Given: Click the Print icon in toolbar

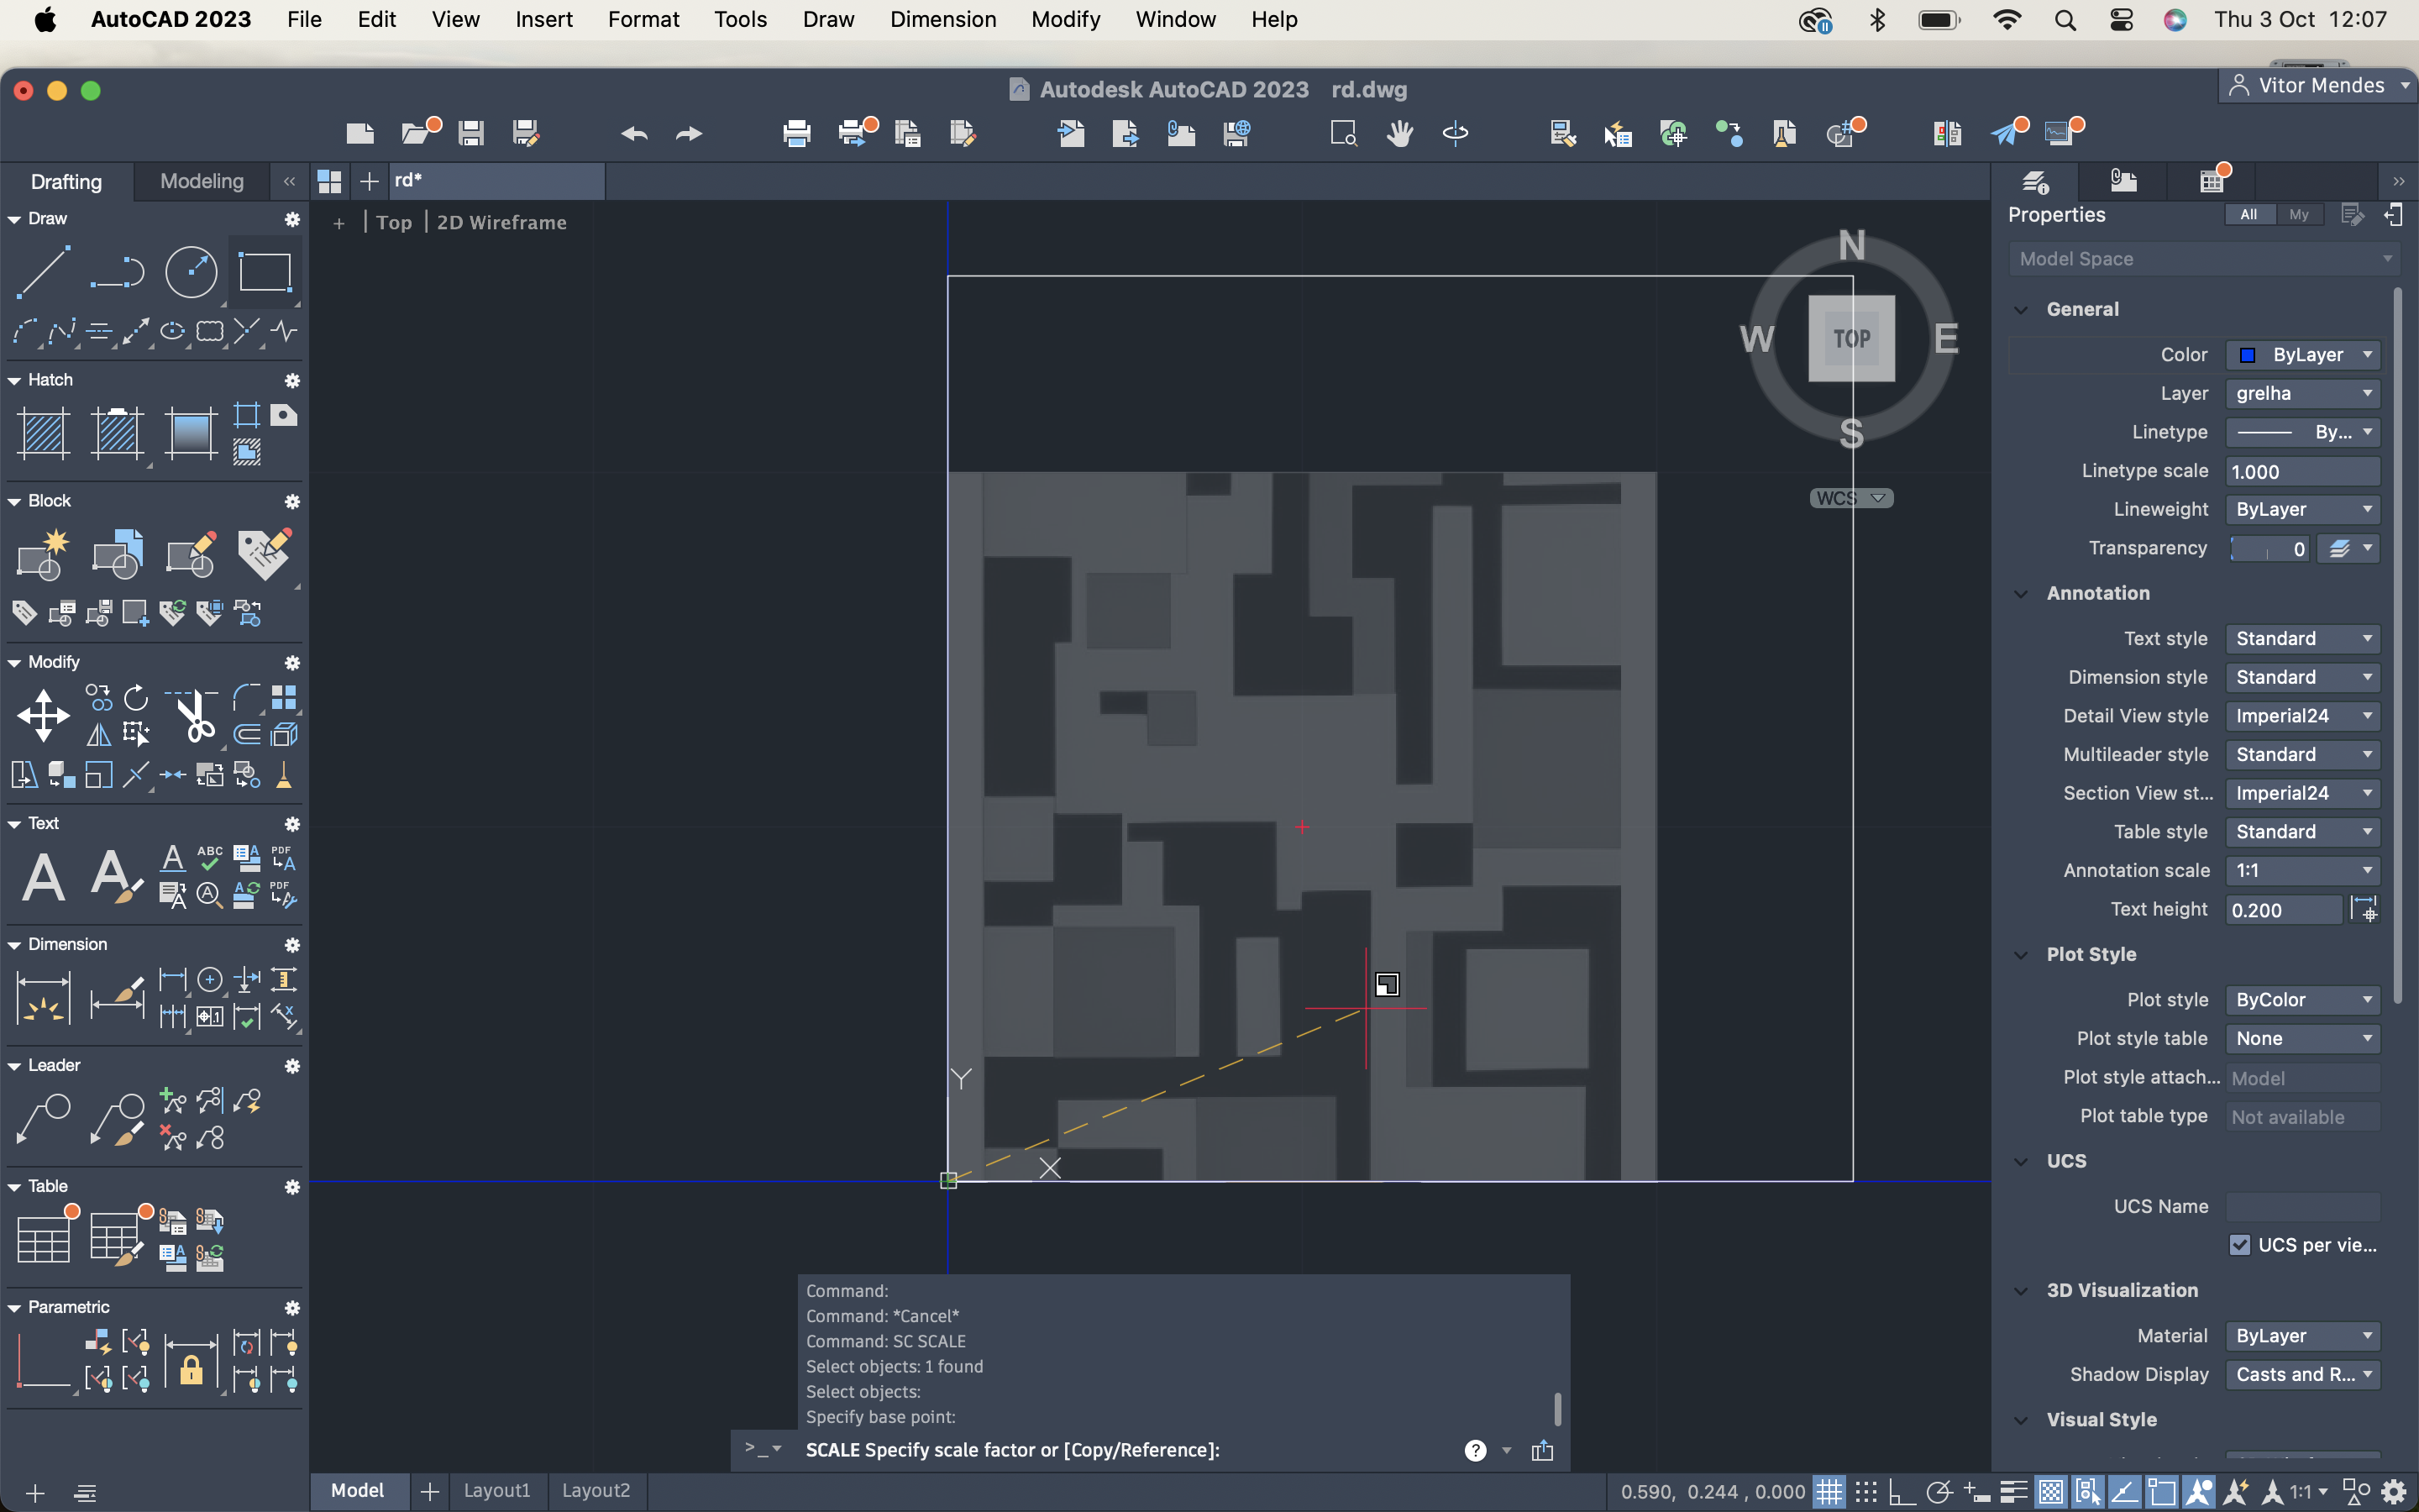Looking at the screenshot, I should [796, 133].
